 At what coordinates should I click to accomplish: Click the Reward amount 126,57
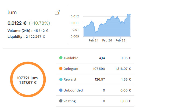(100, 79)
